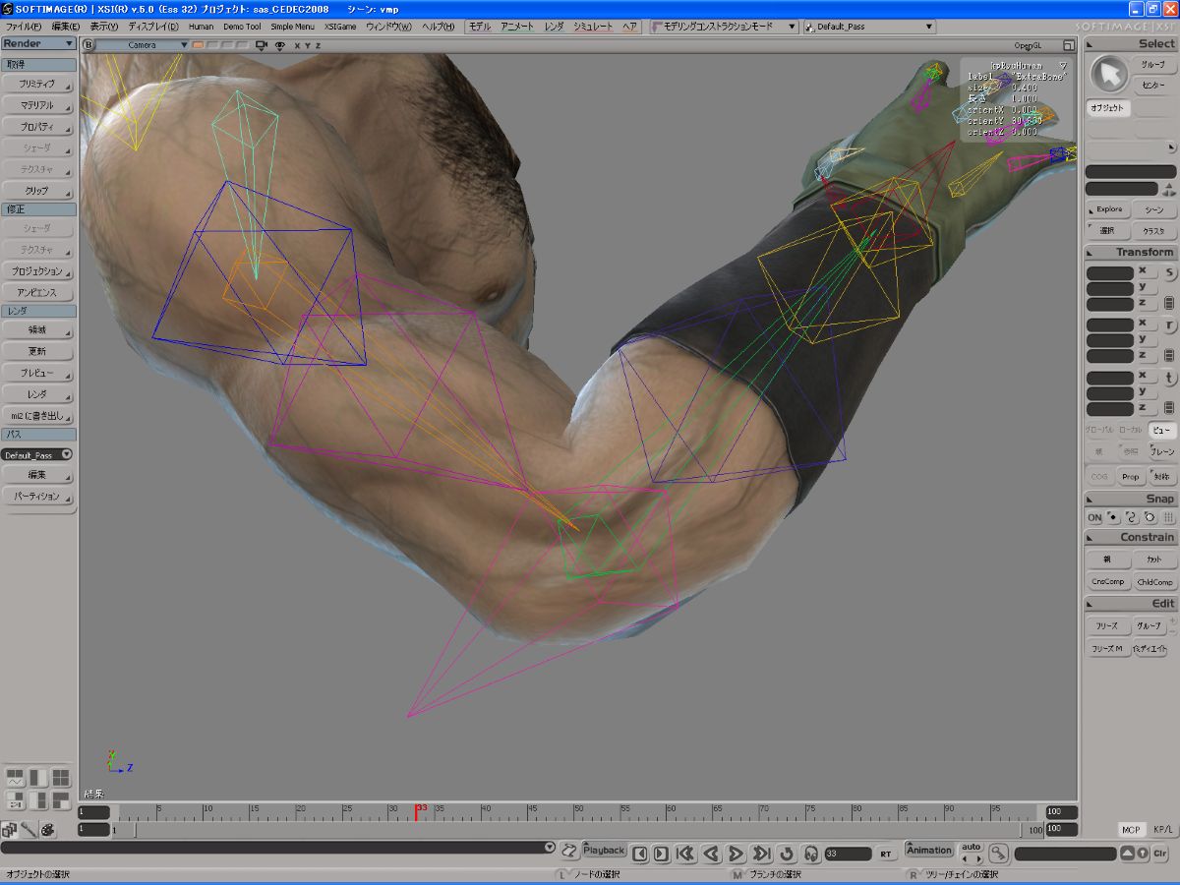Toggle the RT realtime playback button
This screenshot has height=885, width=1180.
[886, 854]
